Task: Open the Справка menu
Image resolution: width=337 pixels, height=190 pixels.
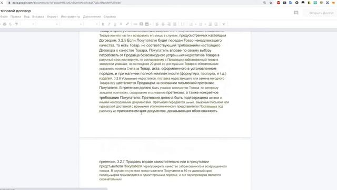Action: [x=110, y=16]
